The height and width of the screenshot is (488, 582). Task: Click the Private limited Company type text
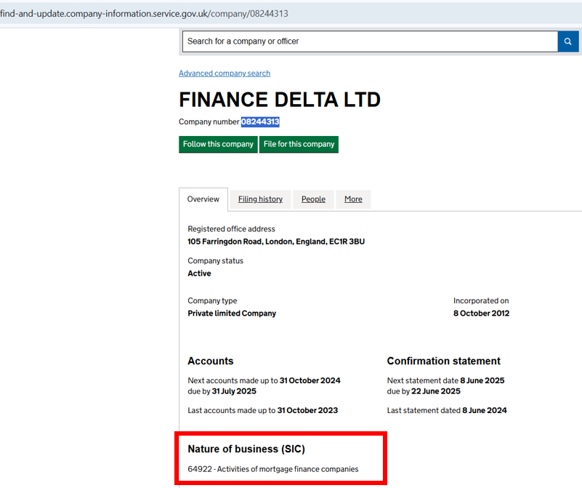[232, 313]
